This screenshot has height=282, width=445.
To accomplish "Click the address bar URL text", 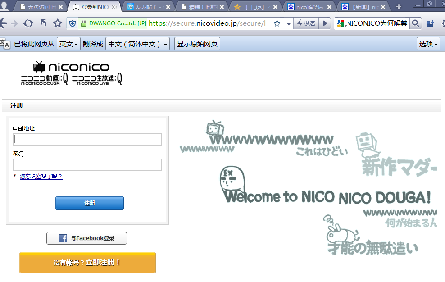I will [x=207, y=23].
